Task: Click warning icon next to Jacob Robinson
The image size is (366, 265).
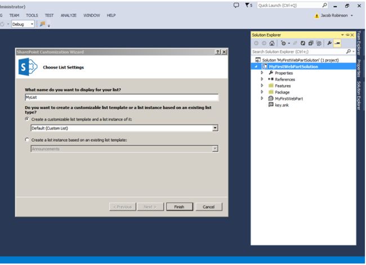Action: pos(316,16)
